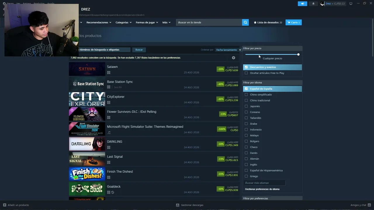
Task: Click the music note icon under Flight Simulator
Action: pos(109,132)
